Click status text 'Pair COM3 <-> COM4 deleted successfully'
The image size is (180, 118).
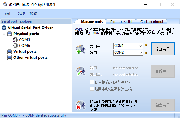pyautogui.click(x=34, y=115)
